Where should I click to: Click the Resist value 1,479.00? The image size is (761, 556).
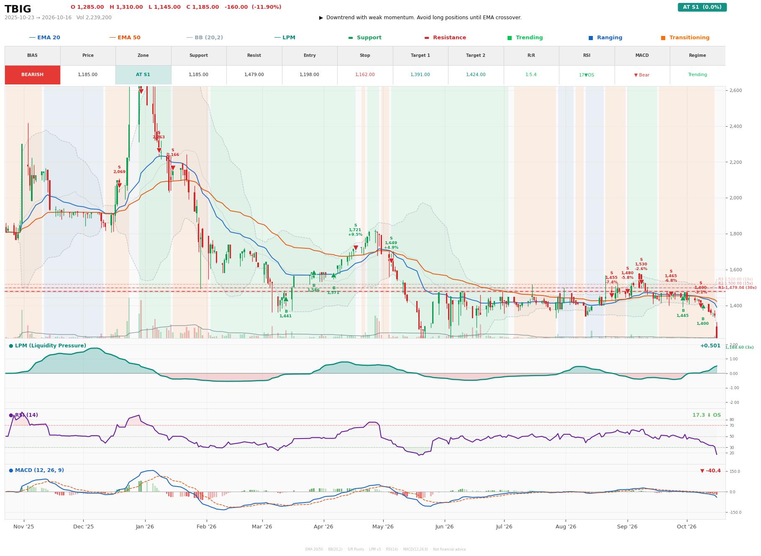click(254, 75)
